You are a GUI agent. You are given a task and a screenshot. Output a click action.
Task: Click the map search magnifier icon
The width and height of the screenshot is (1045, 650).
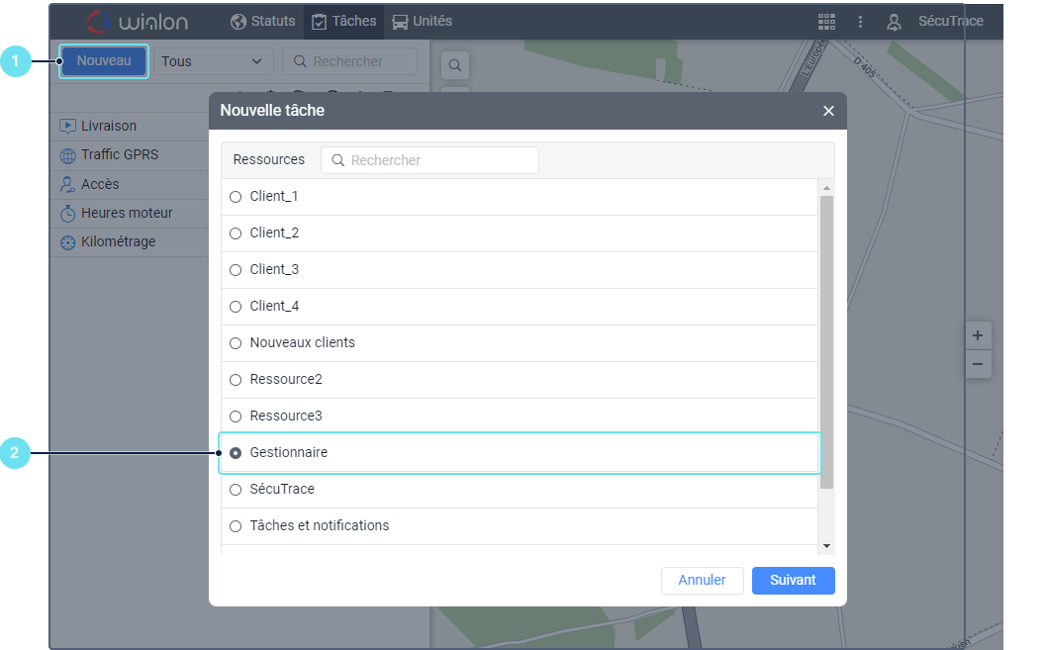(455, 65)
